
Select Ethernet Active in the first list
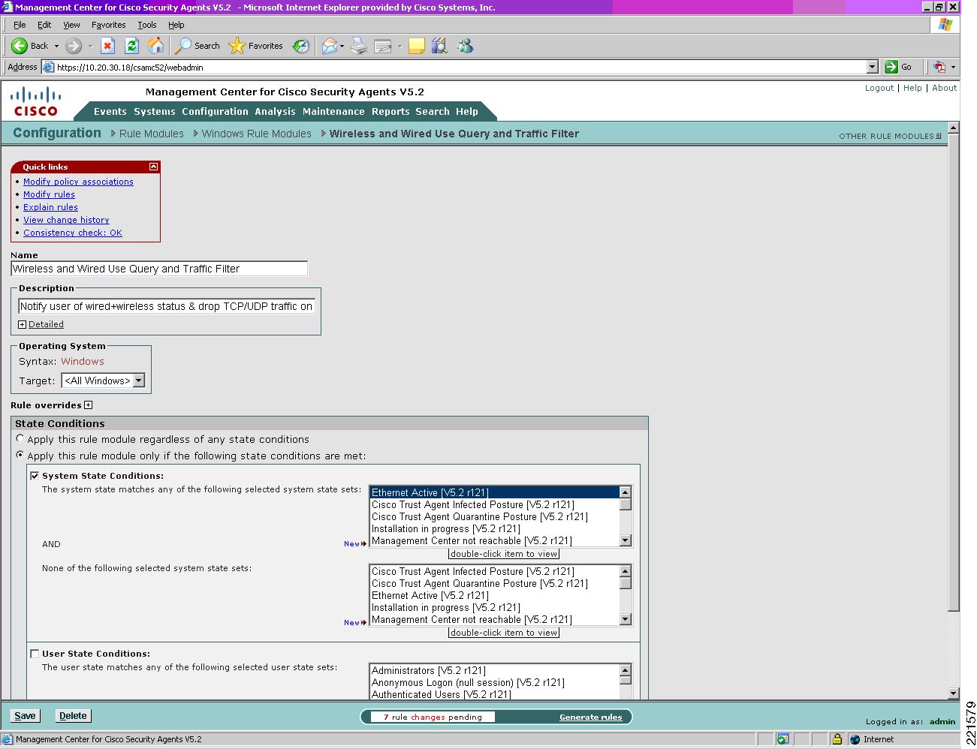(x=494, y=492)
